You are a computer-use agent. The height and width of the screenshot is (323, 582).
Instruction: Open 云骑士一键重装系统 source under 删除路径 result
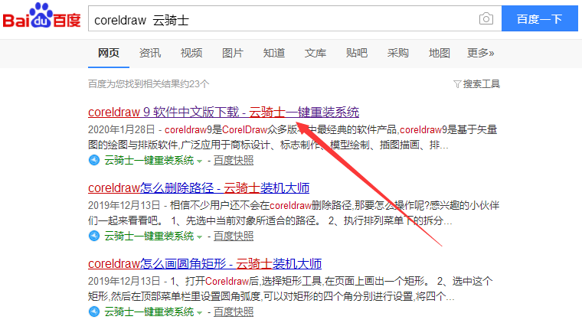tap(149, 236)
